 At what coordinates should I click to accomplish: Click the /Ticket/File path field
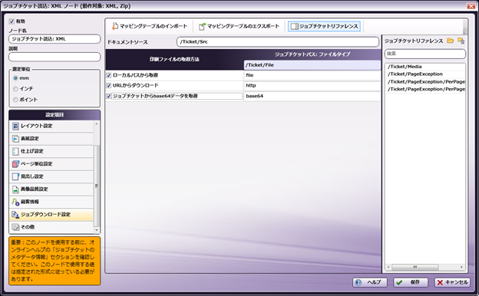(x=312, y=65)
